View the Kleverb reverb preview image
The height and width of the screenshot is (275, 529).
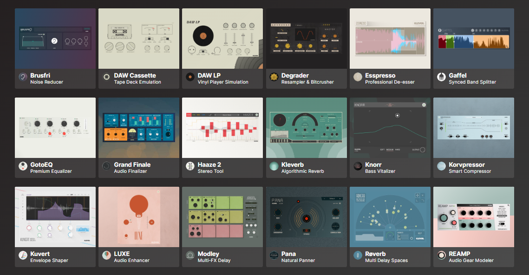(x=306, y=128)
